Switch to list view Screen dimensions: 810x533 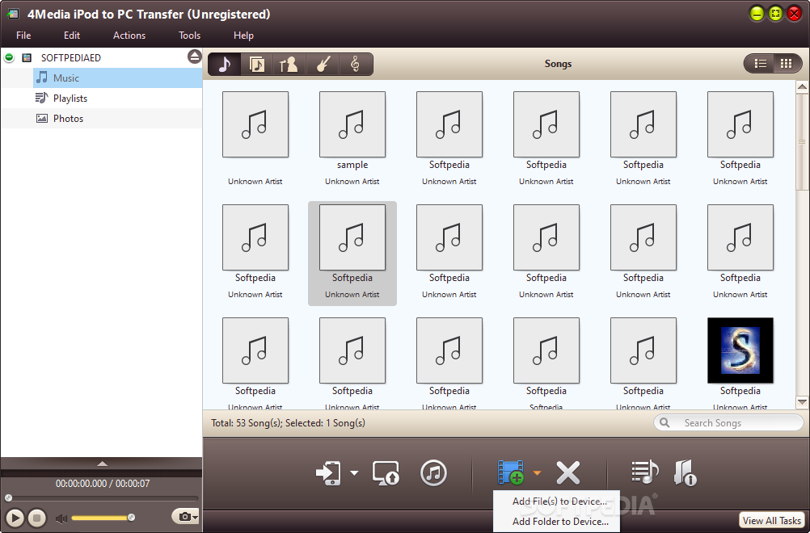coord(760,64)
